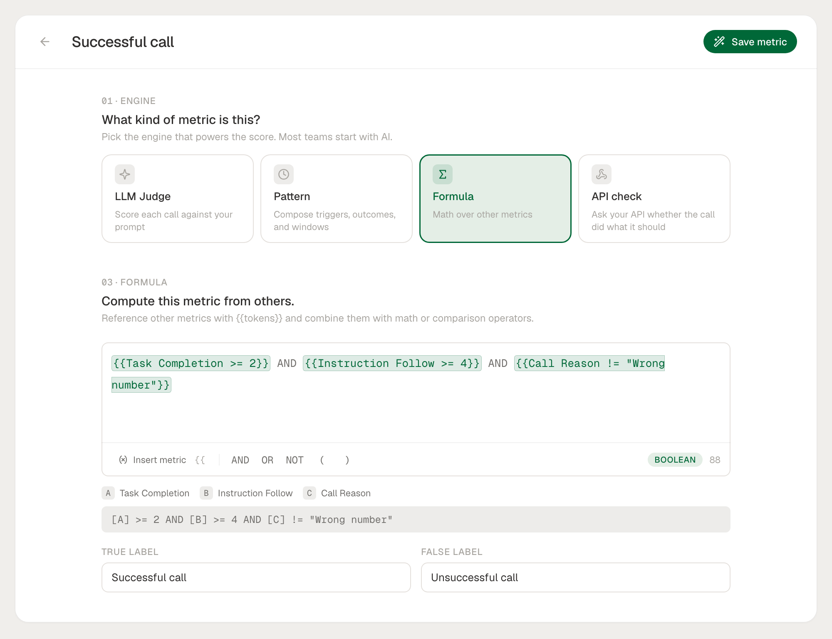Click the Instruction Follow >= 4 token
Image resolution: width=832 pixels, height=639 pixels.
click(392, 363)
